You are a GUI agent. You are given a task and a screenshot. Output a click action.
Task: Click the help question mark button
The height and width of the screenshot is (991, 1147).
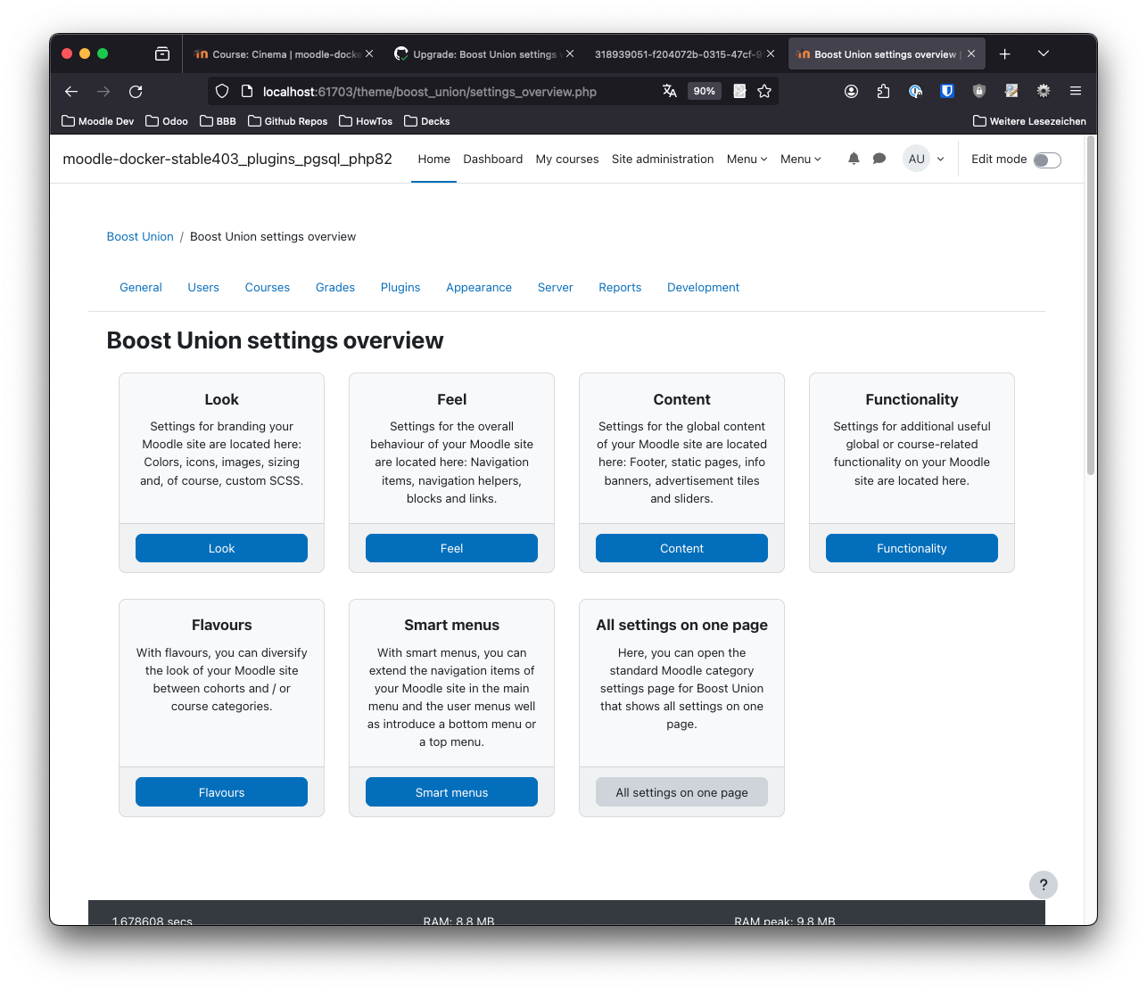coord(1044,885)
